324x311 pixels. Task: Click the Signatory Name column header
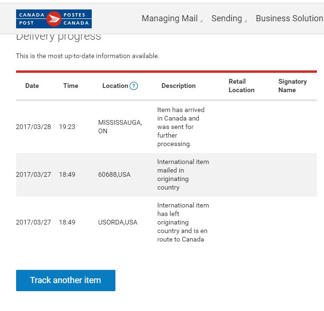292,86
